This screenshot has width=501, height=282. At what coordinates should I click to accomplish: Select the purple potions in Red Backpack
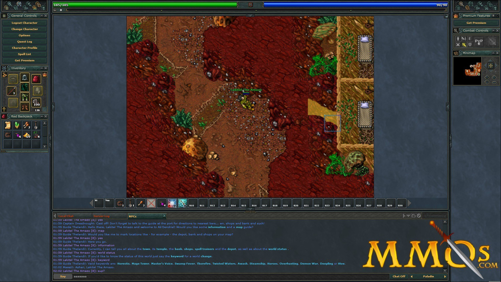coord(17,135)
